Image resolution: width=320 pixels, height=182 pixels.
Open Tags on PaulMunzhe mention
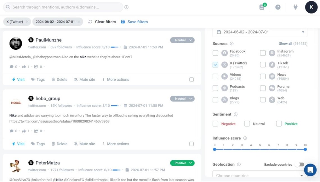click(38, 79)
